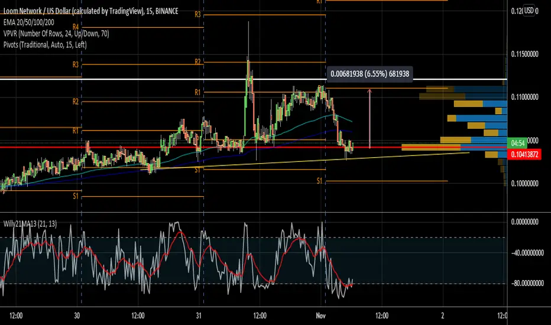Click the USD currency button on price axis
The height and width of the screenshot is (325, 551).
coord(529,11)
